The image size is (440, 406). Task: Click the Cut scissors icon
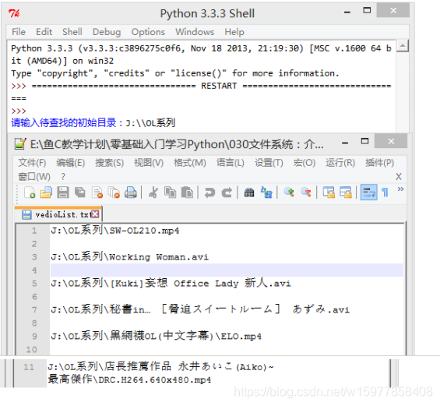(153, 192)
